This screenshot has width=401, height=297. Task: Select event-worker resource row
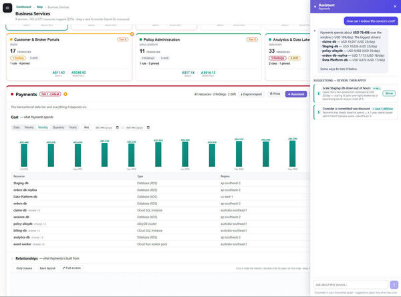[160, 244]
